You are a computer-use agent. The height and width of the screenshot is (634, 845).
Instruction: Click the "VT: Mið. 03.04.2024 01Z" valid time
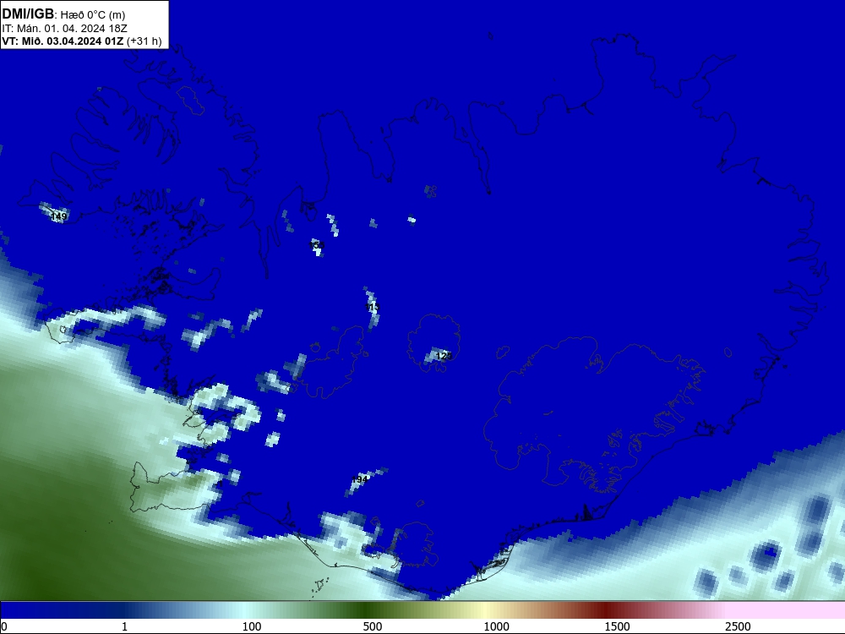coord(63,41)
